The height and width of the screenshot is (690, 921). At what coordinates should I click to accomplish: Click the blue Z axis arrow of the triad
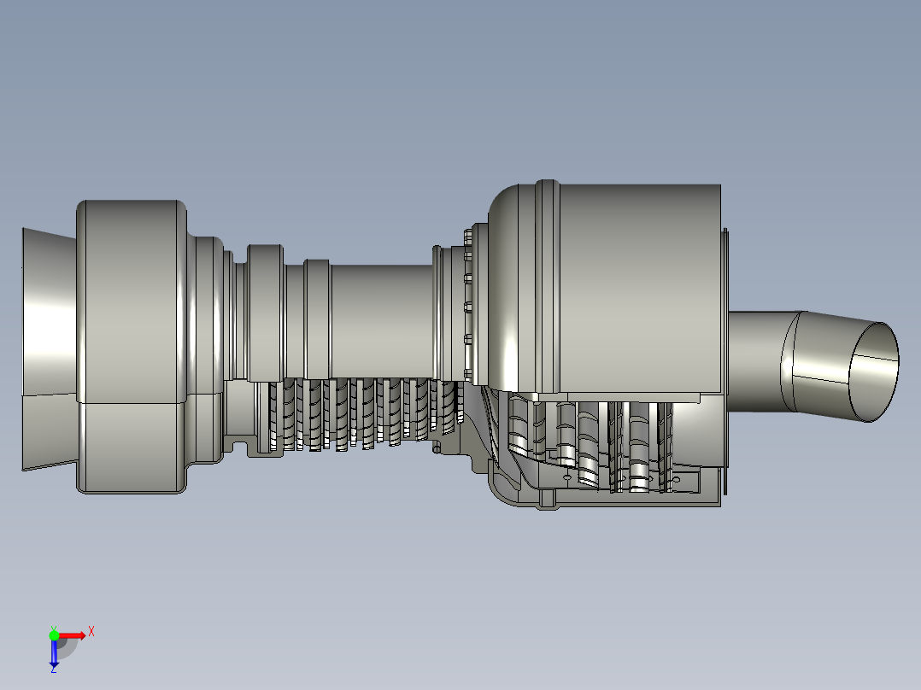[x=54, y=653]
